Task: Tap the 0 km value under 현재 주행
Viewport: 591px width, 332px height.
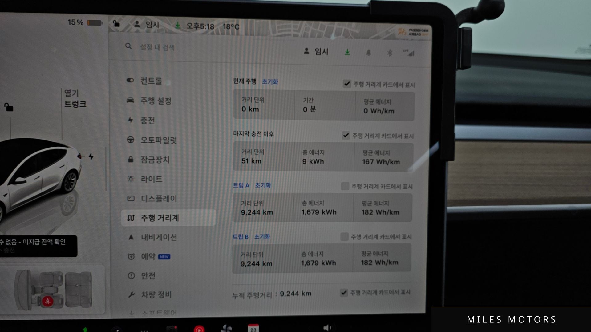Action: (x=250, y=109)
